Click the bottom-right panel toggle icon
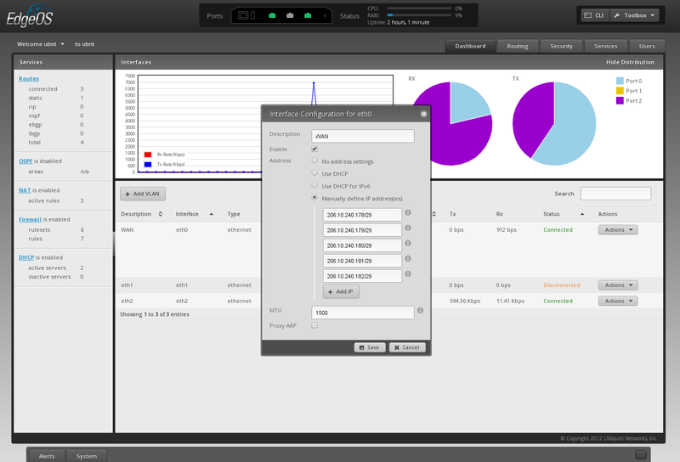 point(641,454)
